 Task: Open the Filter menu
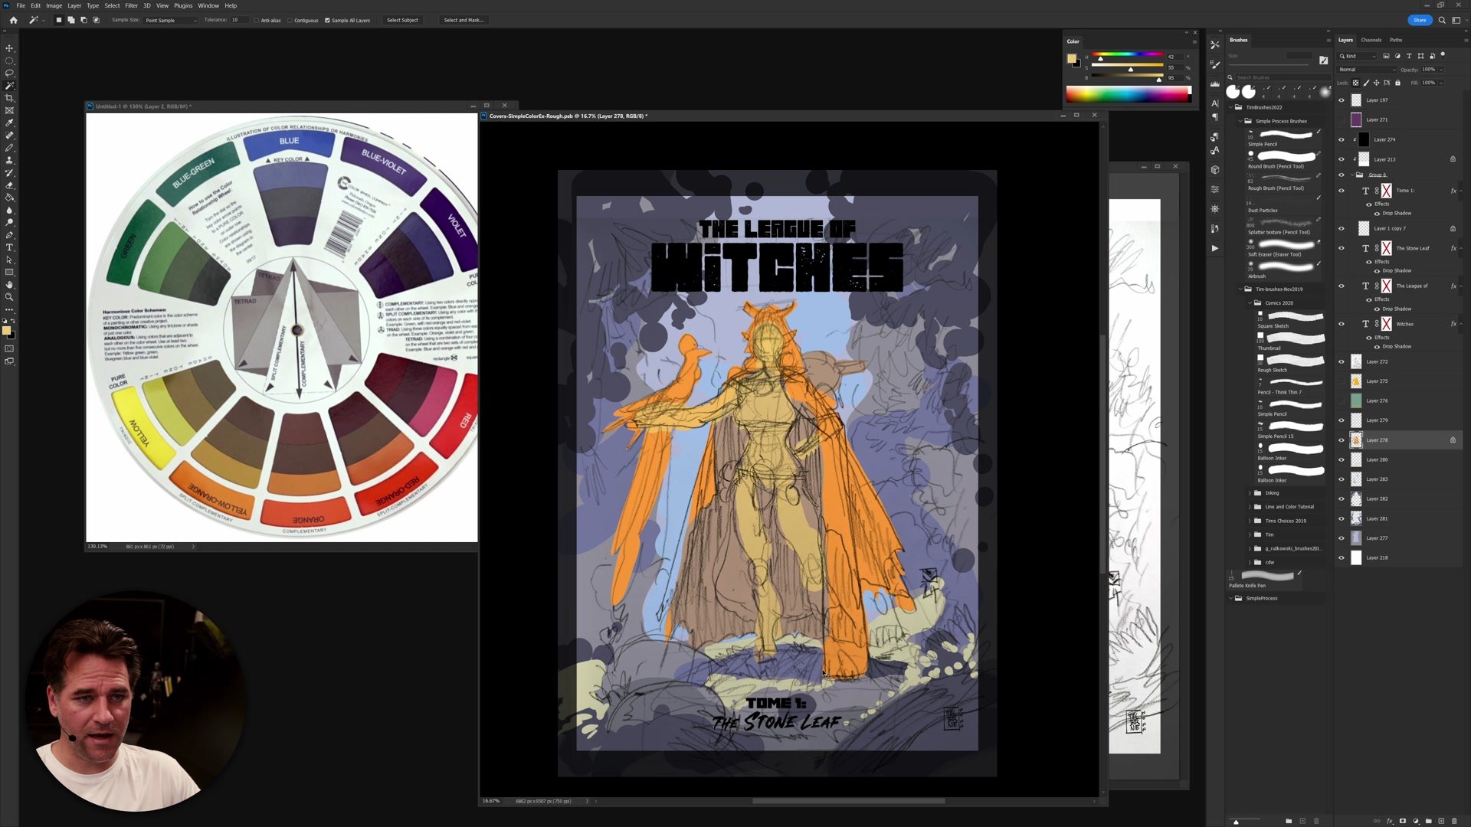click(131, 5)
